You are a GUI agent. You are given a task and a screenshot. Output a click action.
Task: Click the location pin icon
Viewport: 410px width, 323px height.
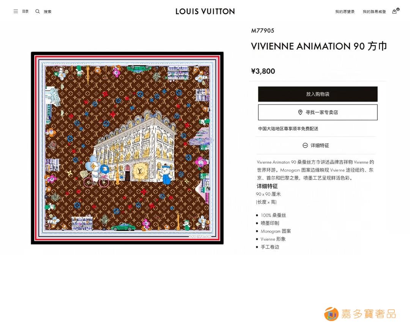pyautogui.click(x=300, y=112)
